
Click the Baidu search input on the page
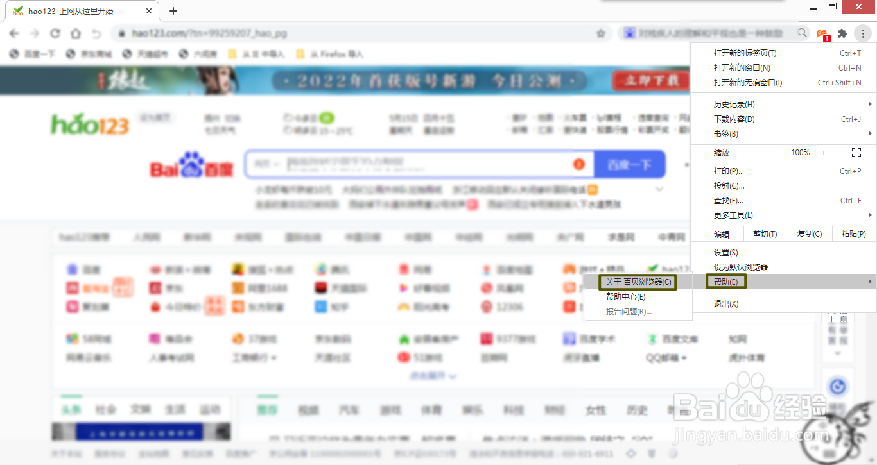click(x=420, y=165)
